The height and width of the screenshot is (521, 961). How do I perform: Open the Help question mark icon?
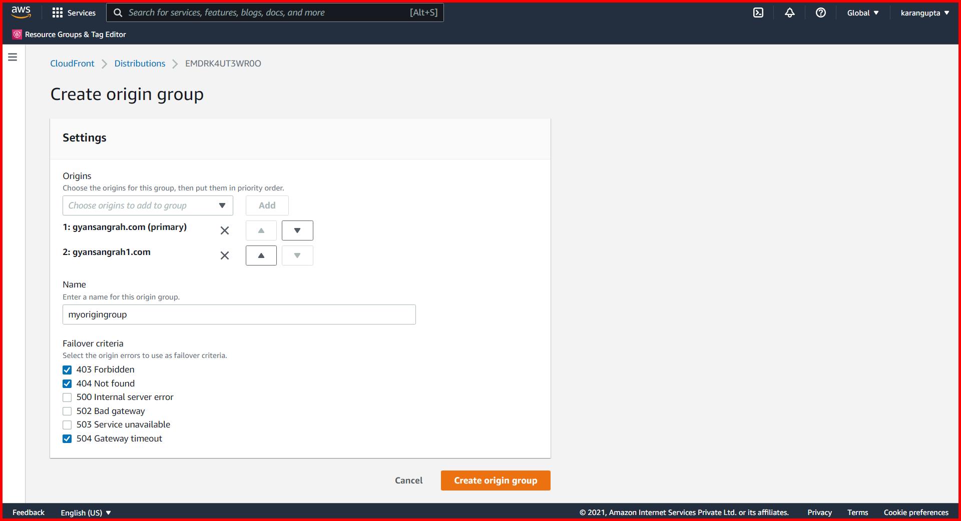point(820,12)
